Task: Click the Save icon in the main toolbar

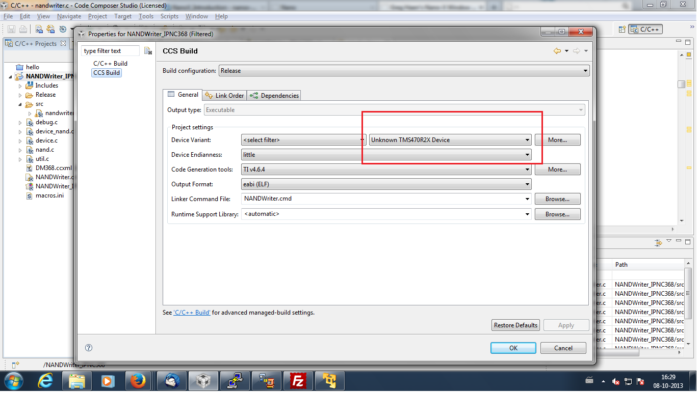Action: click(11, 30)
